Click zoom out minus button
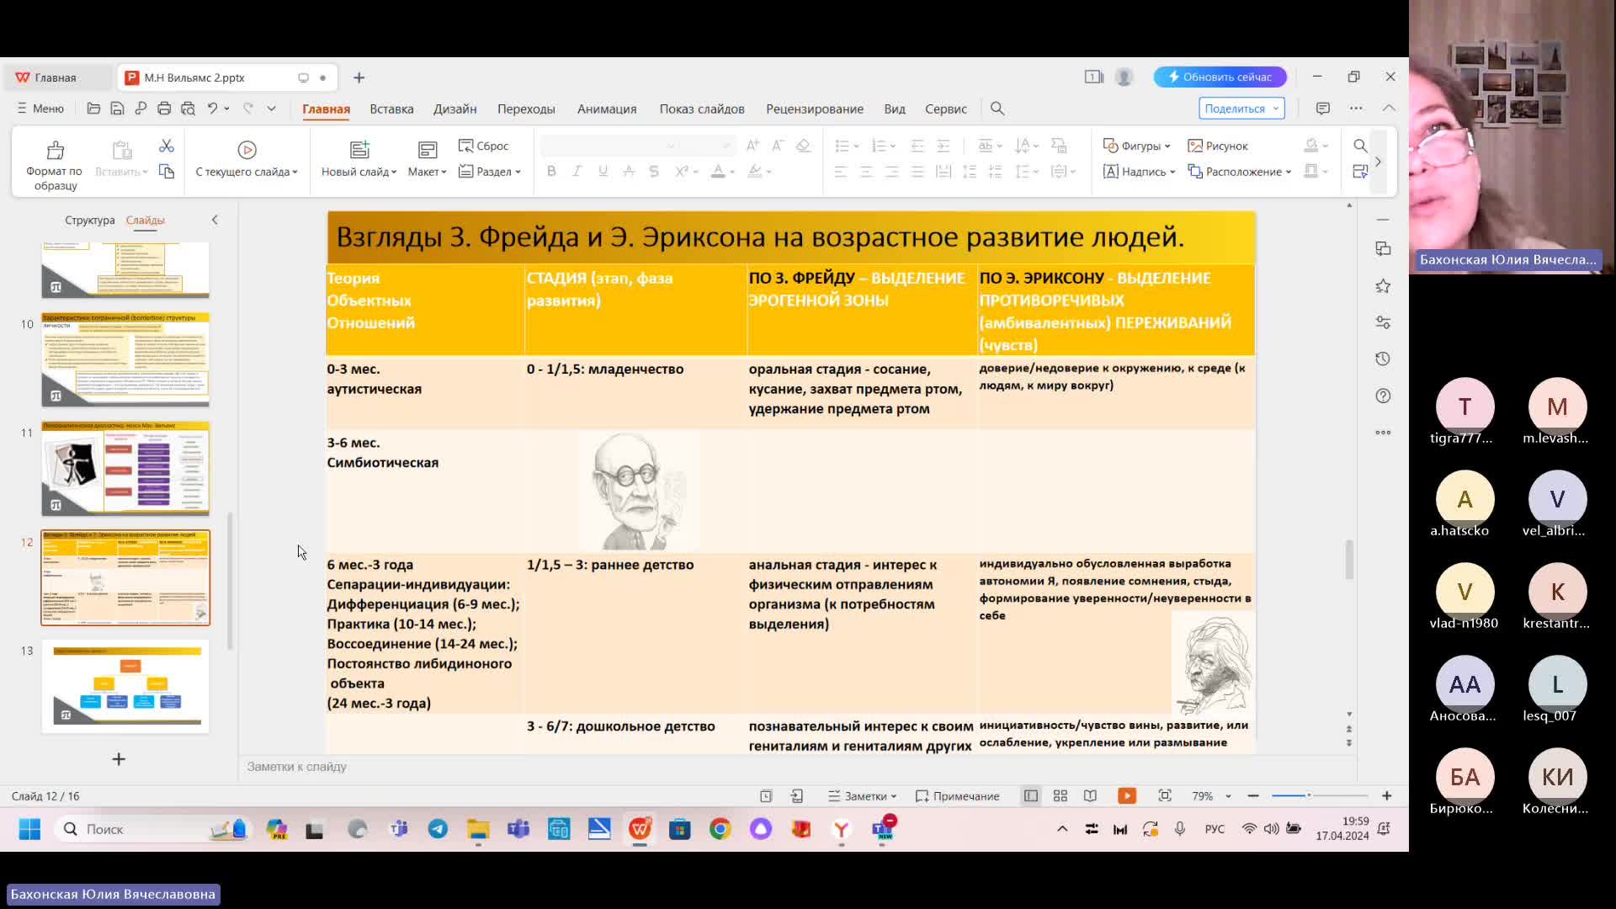The width and height of the screenshot is (1616, 909). 1253,796
